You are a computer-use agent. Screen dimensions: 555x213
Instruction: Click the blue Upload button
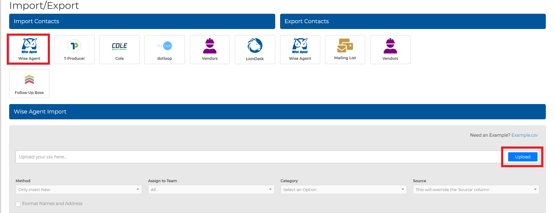(523, 157)
